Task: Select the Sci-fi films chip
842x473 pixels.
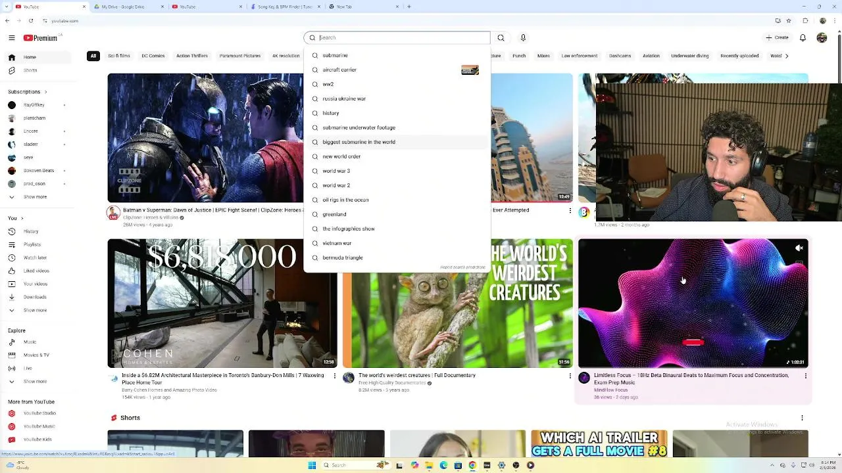Action: pos(119,56)
